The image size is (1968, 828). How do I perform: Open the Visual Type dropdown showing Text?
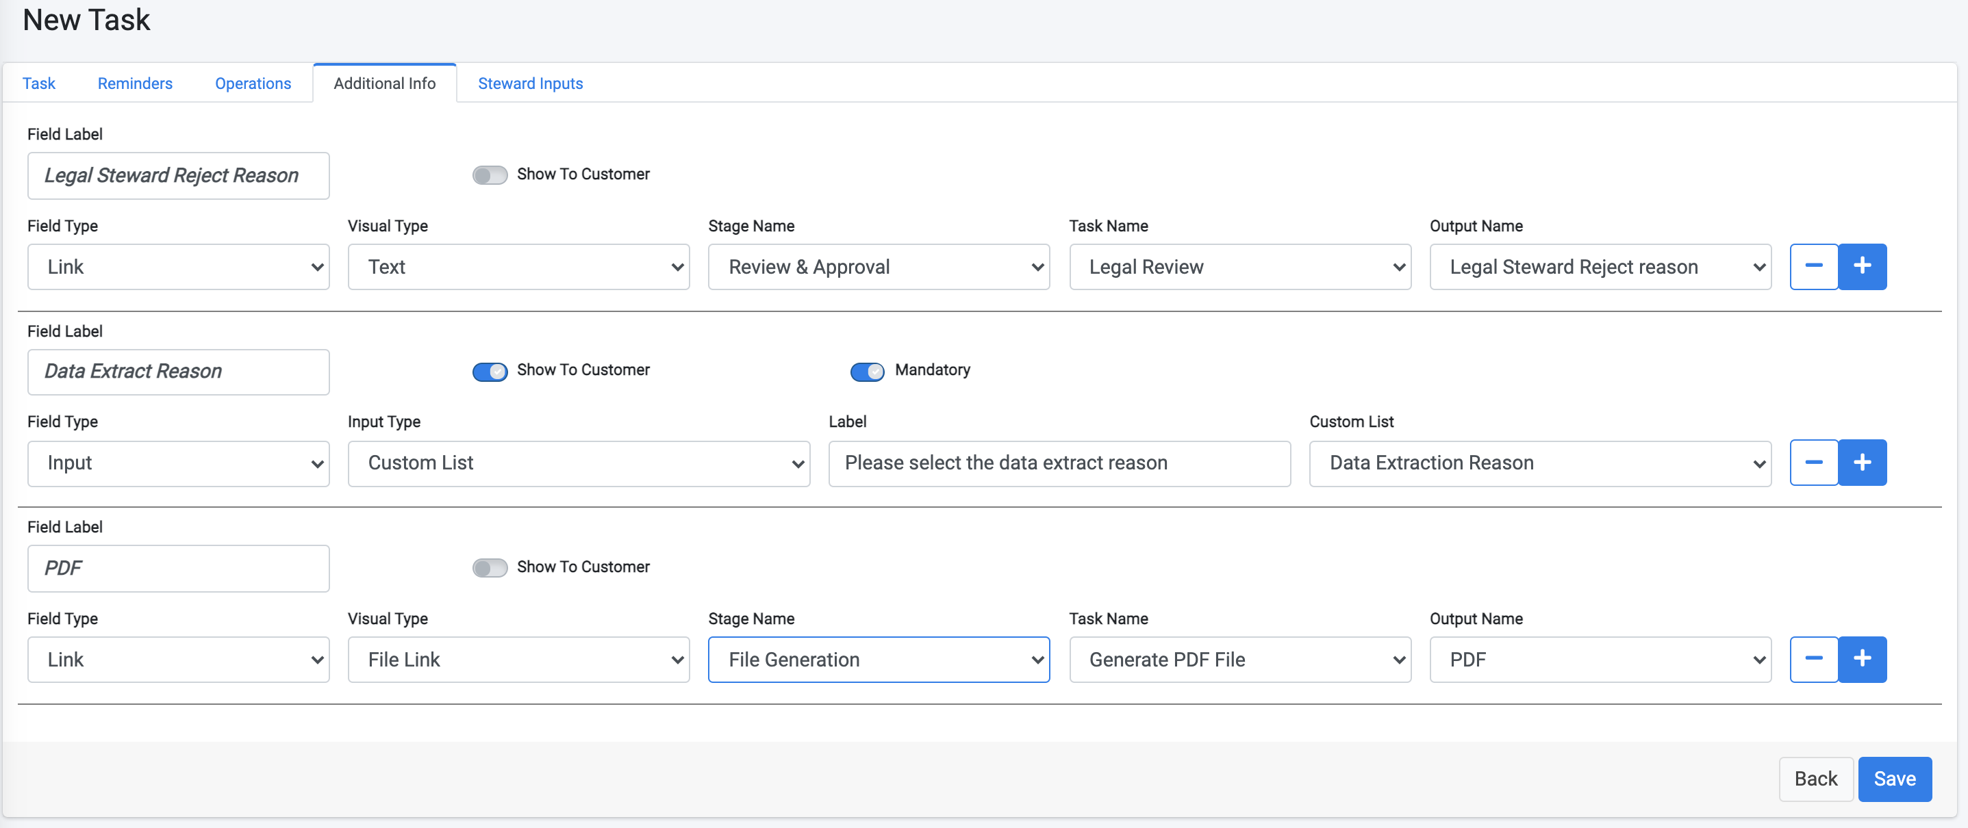pos(518,266)
